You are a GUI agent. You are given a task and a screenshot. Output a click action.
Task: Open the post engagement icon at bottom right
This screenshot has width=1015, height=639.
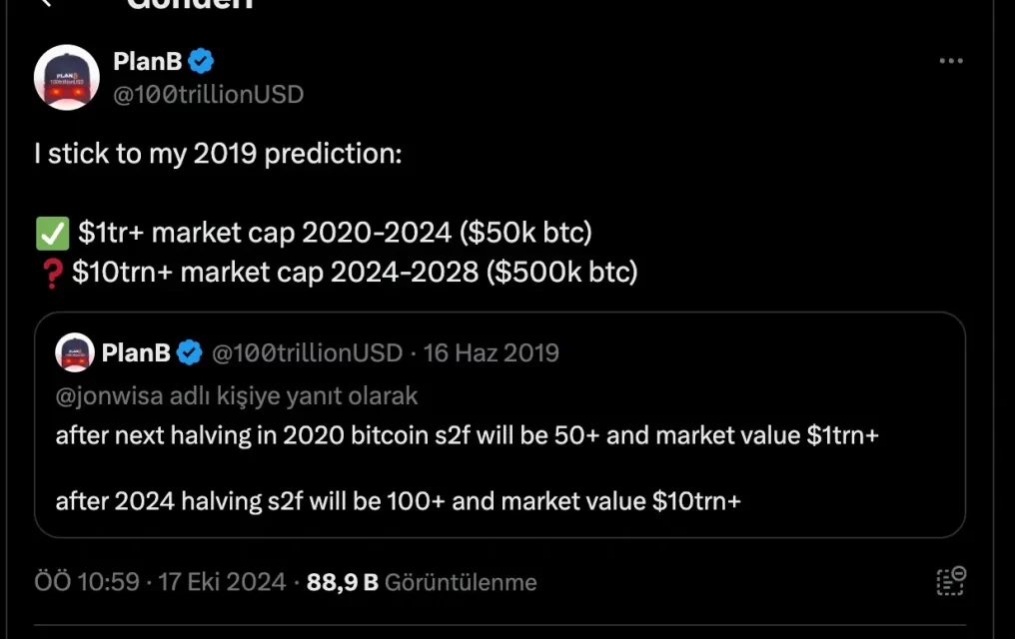point(949,581)
